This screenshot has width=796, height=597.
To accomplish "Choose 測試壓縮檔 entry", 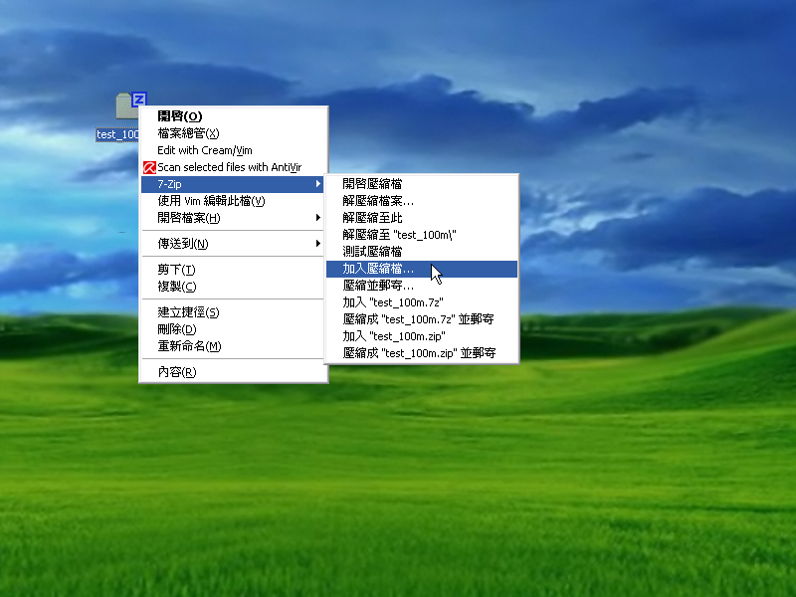I will [422, 252].
